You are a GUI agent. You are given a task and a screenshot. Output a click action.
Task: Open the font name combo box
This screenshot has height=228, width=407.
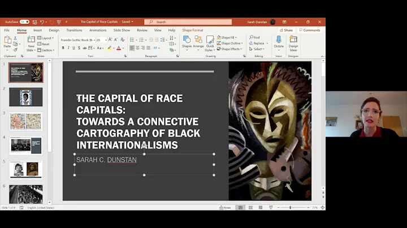click(77, 40)
